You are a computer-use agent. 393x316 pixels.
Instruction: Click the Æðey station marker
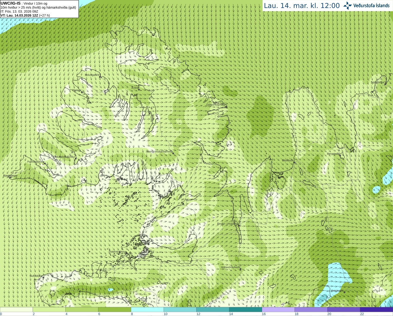pos(139,90)
